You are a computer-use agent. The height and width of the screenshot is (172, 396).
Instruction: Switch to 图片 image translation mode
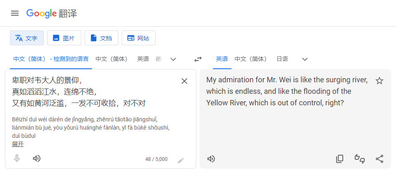pos(64,38)
